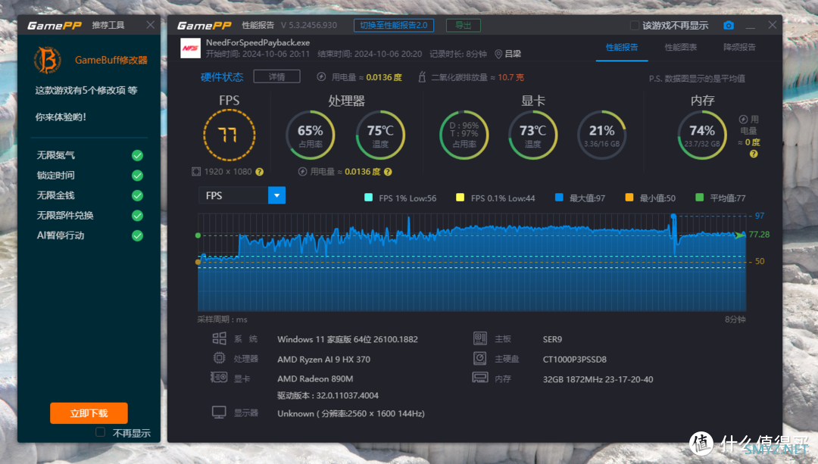
Task: Click the resolution 1920 x 1080 frame icon
Action: pos(196,172)
